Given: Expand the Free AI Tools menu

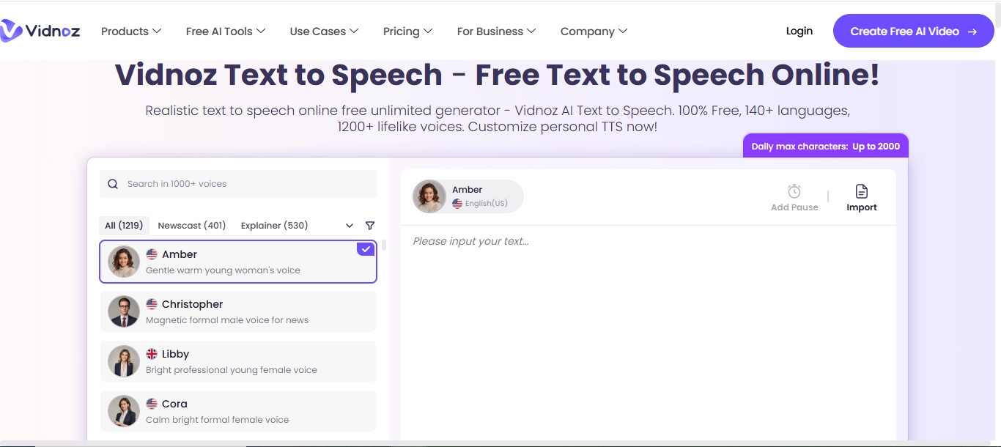Looking at the screenshot, I should (x=225, y=32).
